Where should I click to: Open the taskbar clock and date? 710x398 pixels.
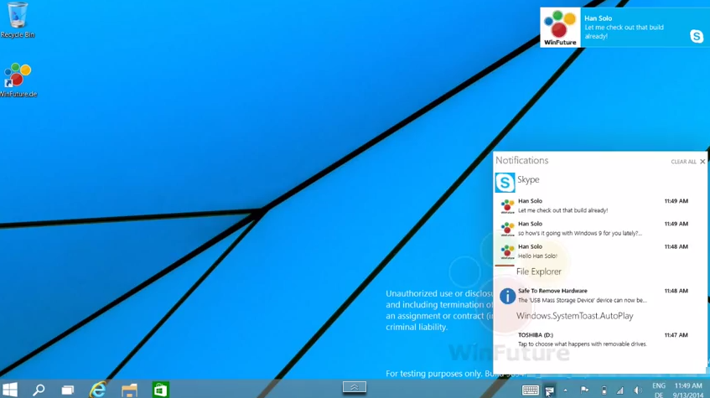point(689,390)
